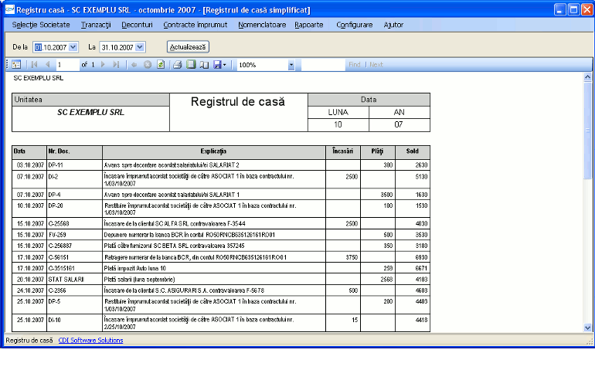This screenshot has height=387, width=595.
Task: Click the 'C-2356' document cell
Action: pos(74,290)
